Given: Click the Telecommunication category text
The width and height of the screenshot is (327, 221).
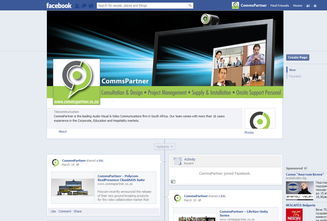Looking at the screenshot, I should tap(66, 112).
